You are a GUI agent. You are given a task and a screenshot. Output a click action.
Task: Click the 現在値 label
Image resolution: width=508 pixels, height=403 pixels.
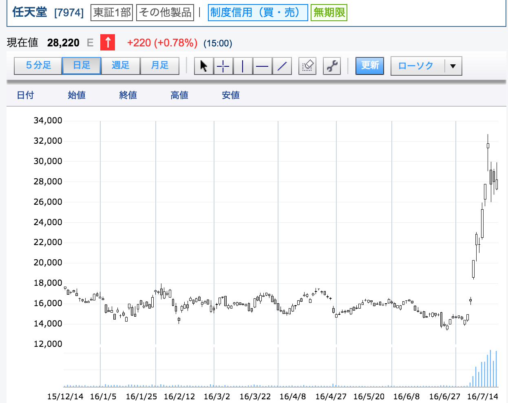click(22, 43)
